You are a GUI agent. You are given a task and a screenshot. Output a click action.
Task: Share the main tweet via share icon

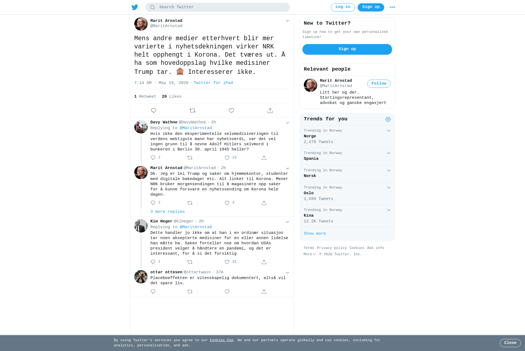tap(270, 111)
